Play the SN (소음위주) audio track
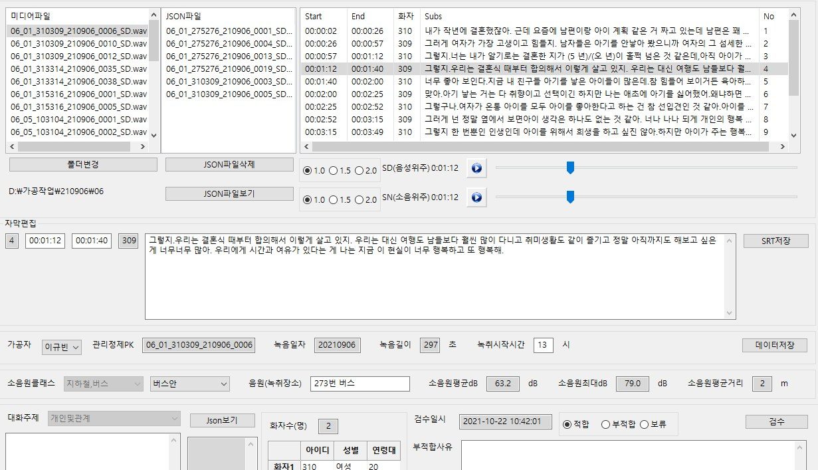The width and height of the screenshot is (818, 470). [x=476, y=197]
